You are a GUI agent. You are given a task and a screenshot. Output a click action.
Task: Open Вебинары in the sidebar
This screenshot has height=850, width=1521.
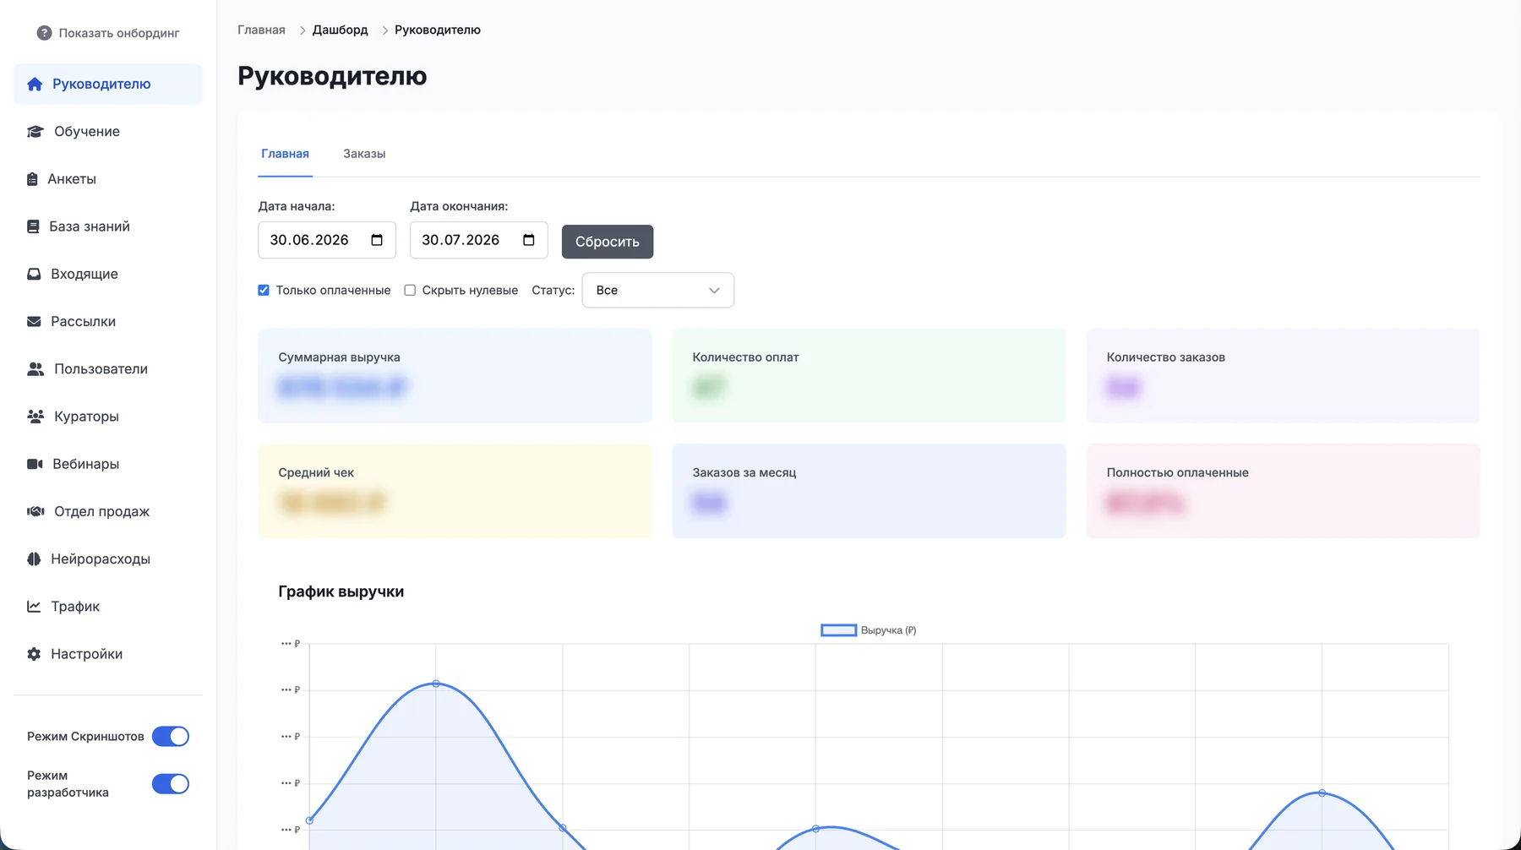coord(108,464)
